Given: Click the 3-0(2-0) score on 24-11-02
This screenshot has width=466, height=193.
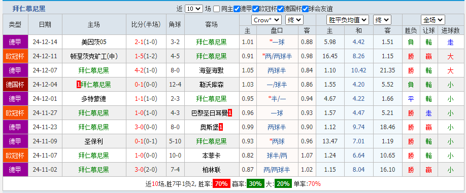Looking at the screenshot, I should click(x=146, y=170).
